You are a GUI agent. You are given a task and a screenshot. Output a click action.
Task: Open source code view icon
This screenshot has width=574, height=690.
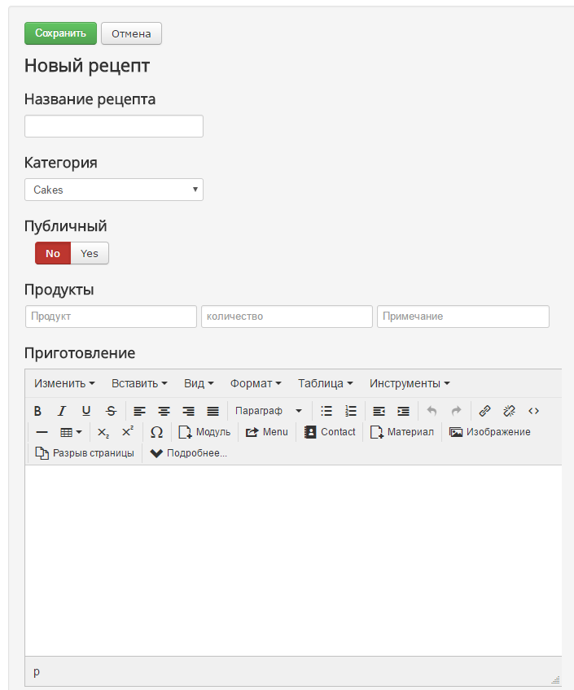coord(533,411)
